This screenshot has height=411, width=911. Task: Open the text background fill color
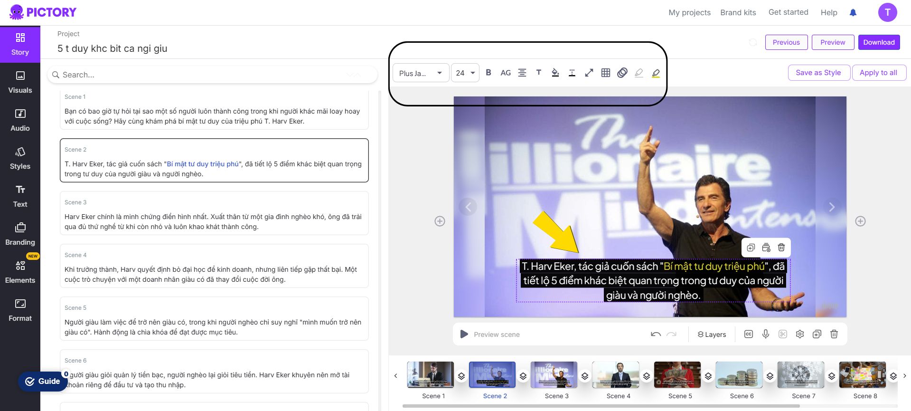point(555,73)
